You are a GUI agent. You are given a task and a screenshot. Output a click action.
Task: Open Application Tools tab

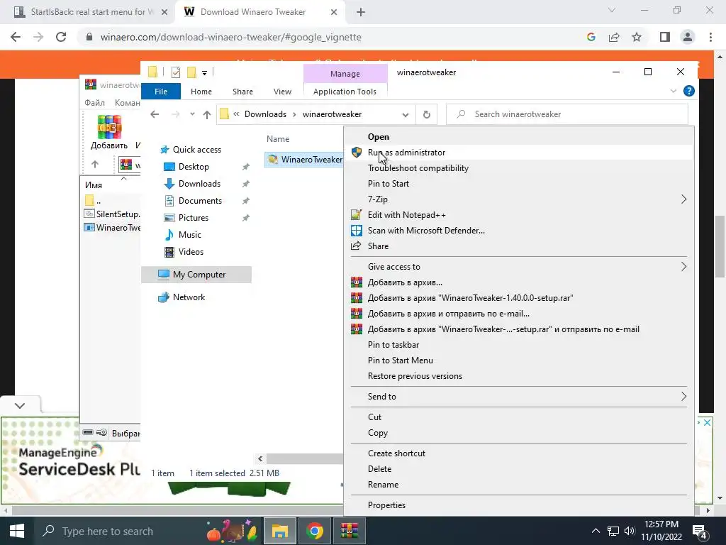point(345,92)
